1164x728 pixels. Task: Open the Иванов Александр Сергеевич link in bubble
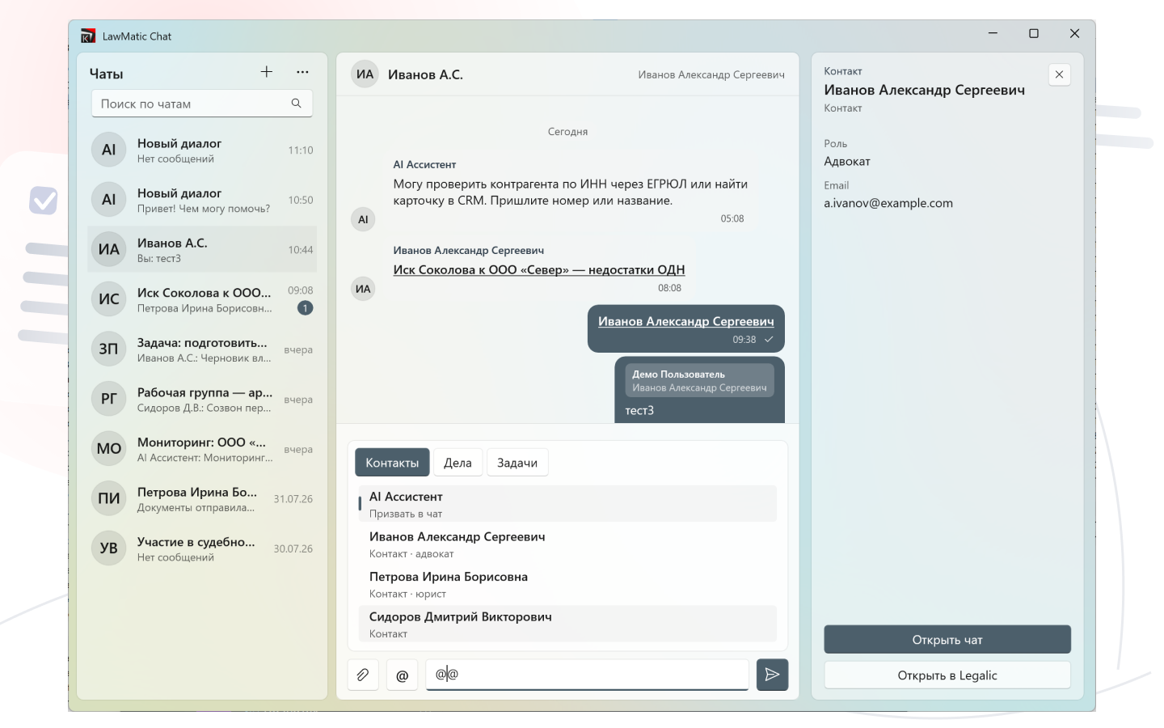685,322
